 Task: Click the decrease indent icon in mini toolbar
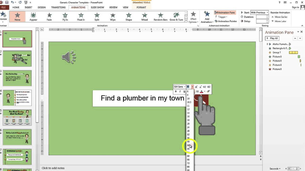204,87
